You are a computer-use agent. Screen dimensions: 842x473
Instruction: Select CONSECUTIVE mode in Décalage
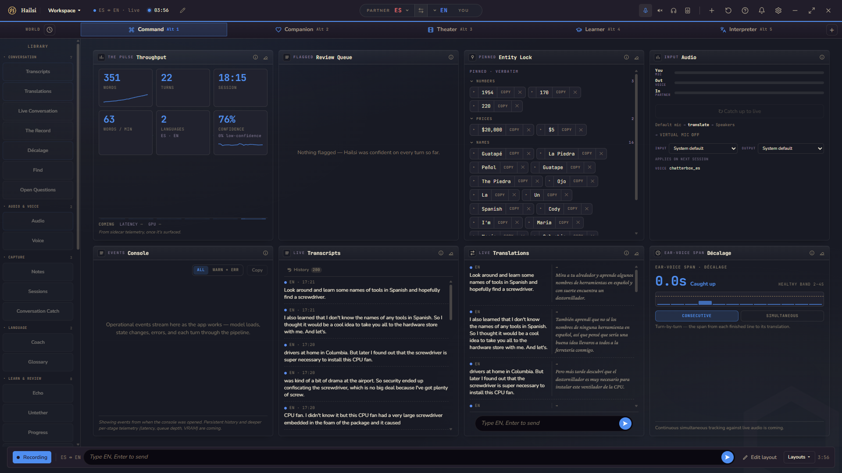(x=696, y=316)
